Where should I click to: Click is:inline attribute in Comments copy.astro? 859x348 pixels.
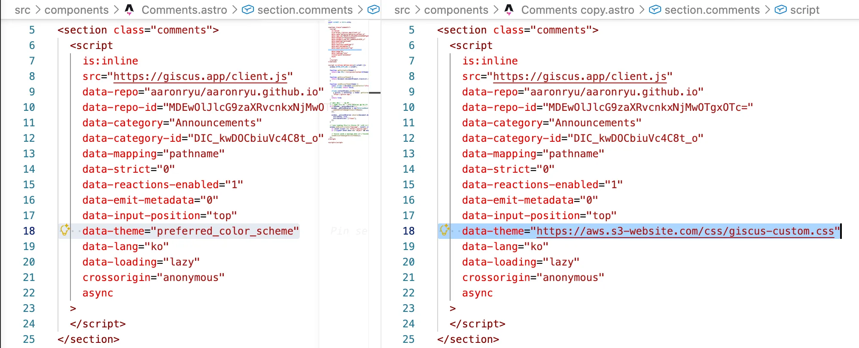coord(490,61)
